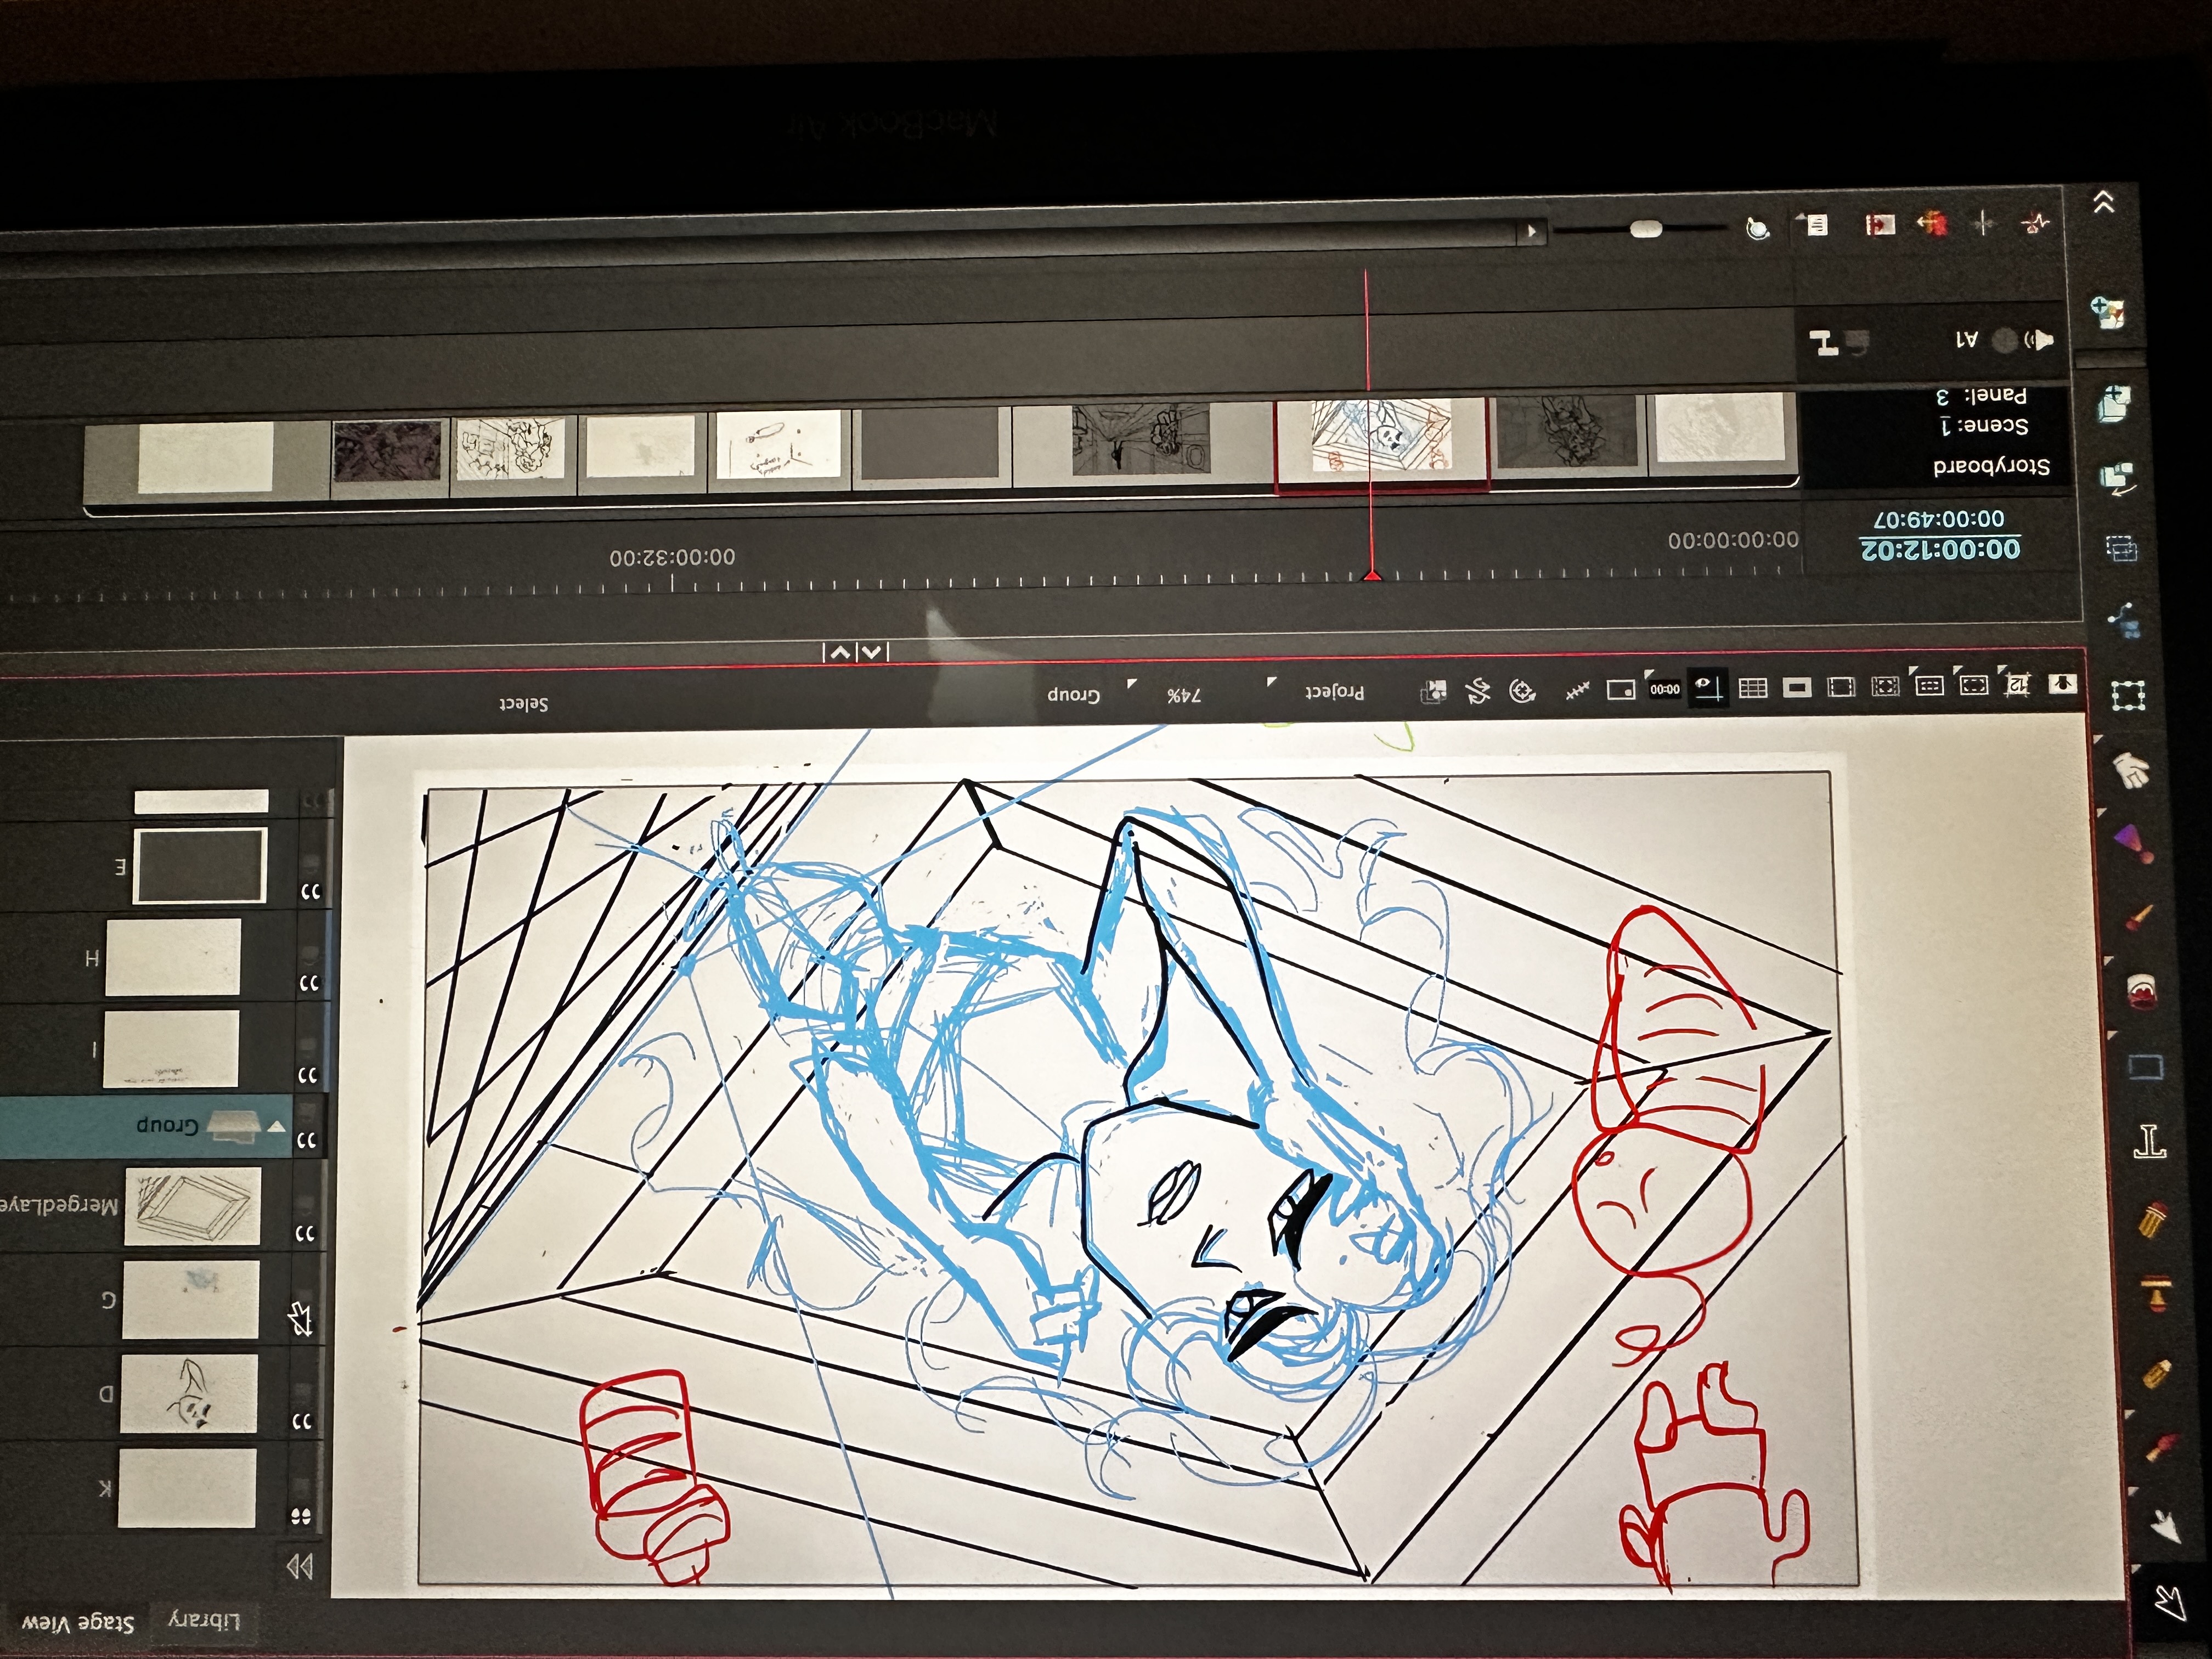This screenshot has width=2212, height=1659.
Task: Click the frame icon labeled 12
Action: tap(2018, 684)
